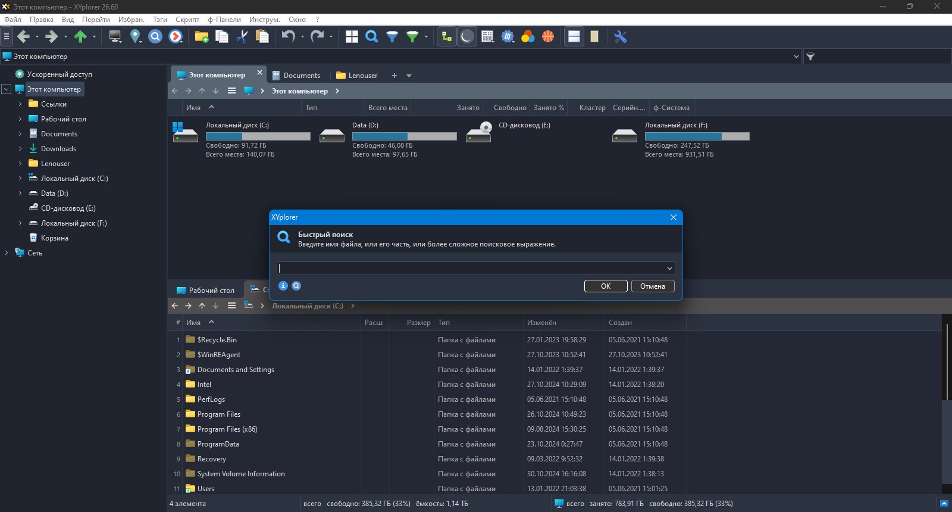
Task: Switch to the Documents tab
Action: (x=296, y=76)
